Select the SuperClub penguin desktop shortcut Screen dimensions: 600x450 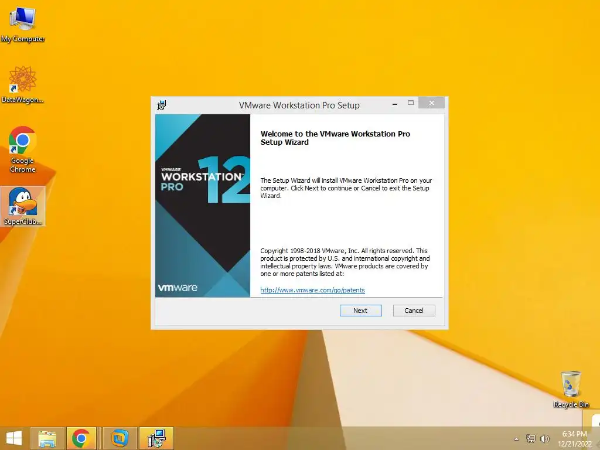click(23, 206)
